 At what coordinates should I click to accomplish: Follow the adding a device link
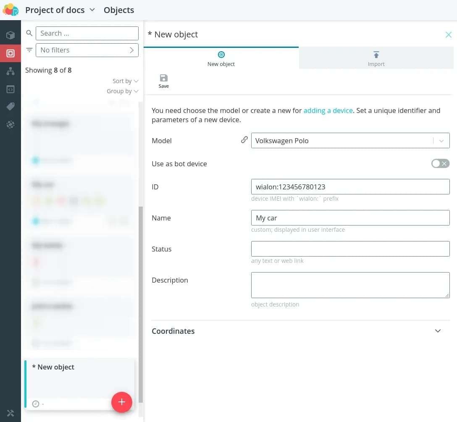coord(328,110)
